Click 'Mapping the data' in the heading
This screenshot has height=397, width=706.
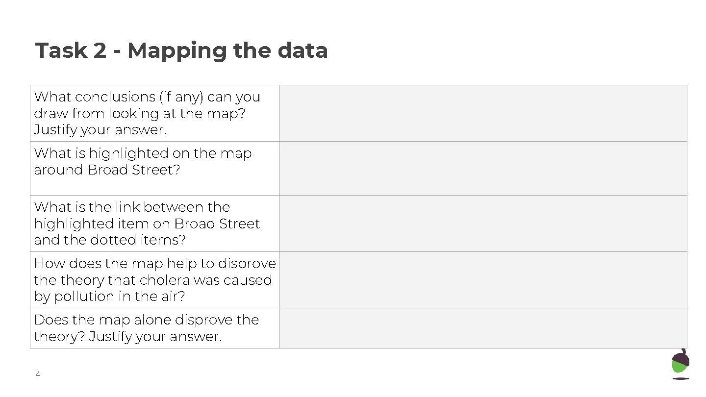click(x=227, y=50)
